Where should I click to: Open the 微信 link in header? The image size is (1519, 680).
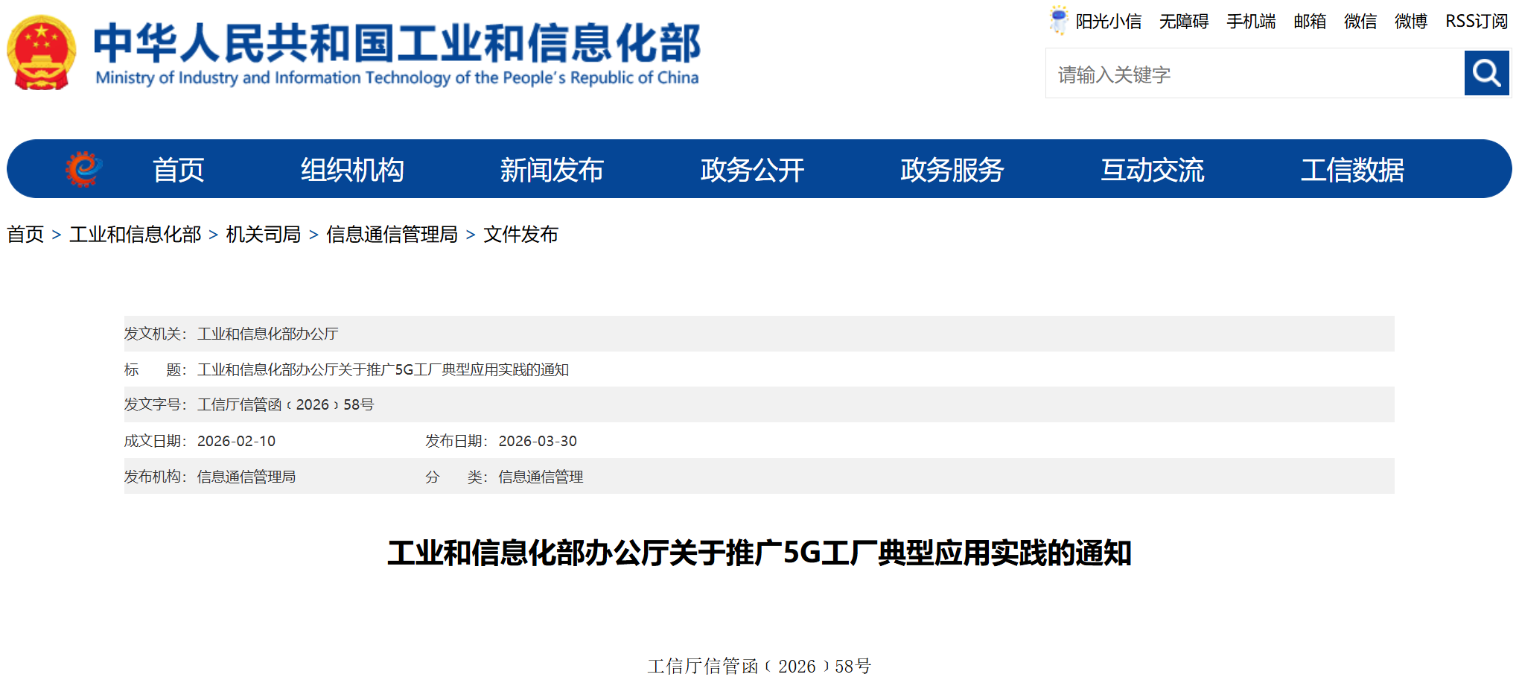point(1360,22)
